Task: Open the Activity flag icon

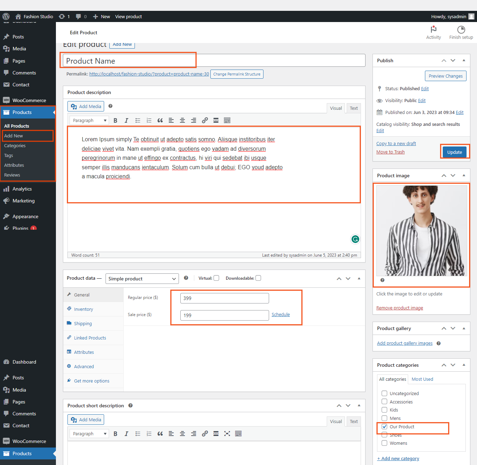Action: (x=433, y=30)
